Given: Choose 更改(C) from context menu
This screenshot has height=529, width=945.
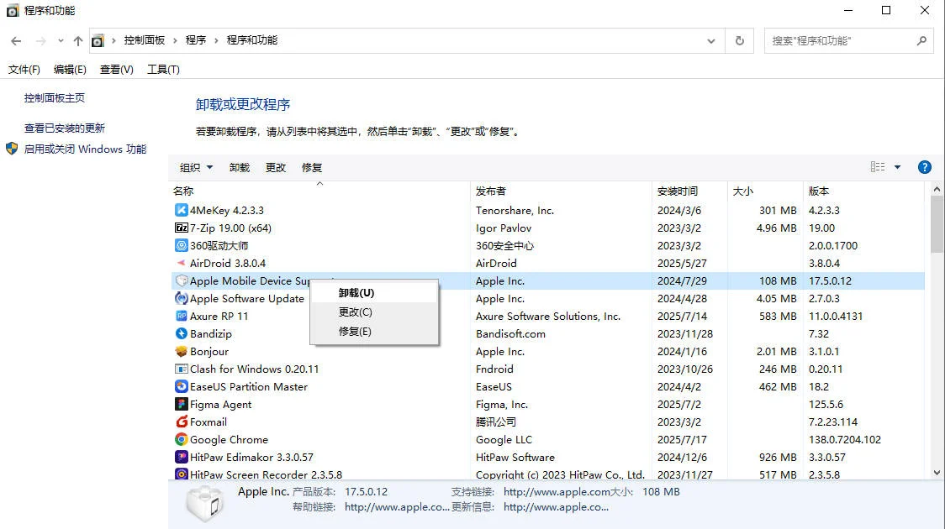Looking at the screenshot, I should pos(373,312).
